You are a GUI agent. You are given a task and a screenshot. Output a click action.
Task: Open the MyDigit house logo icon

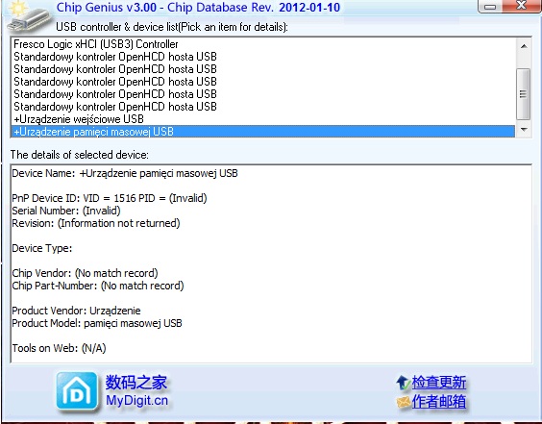pos(77,392)
